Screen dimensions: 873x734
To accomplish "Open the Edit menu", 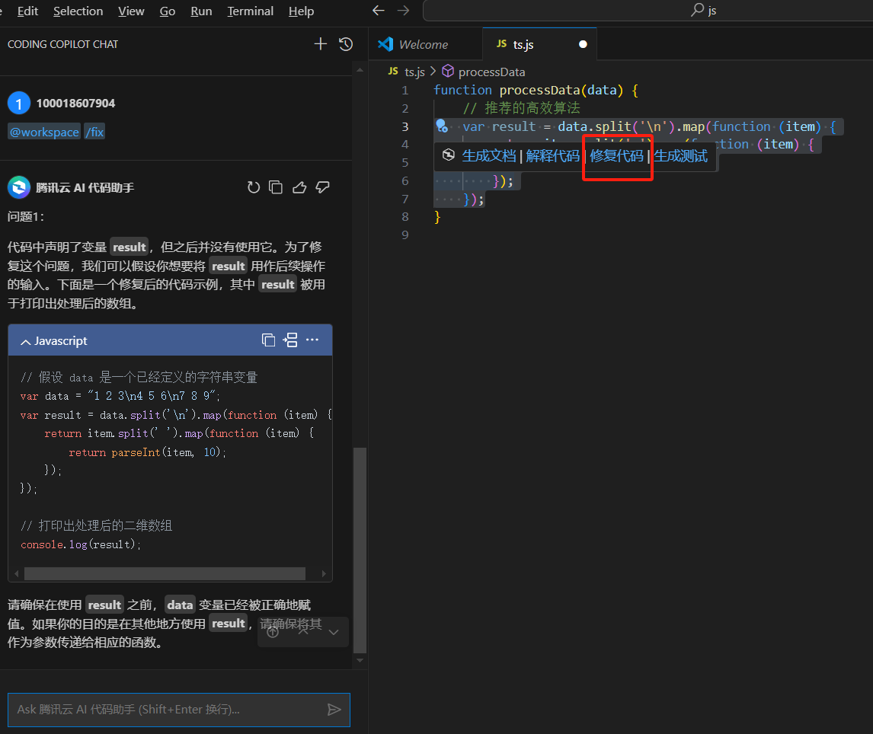I will 28,11.
